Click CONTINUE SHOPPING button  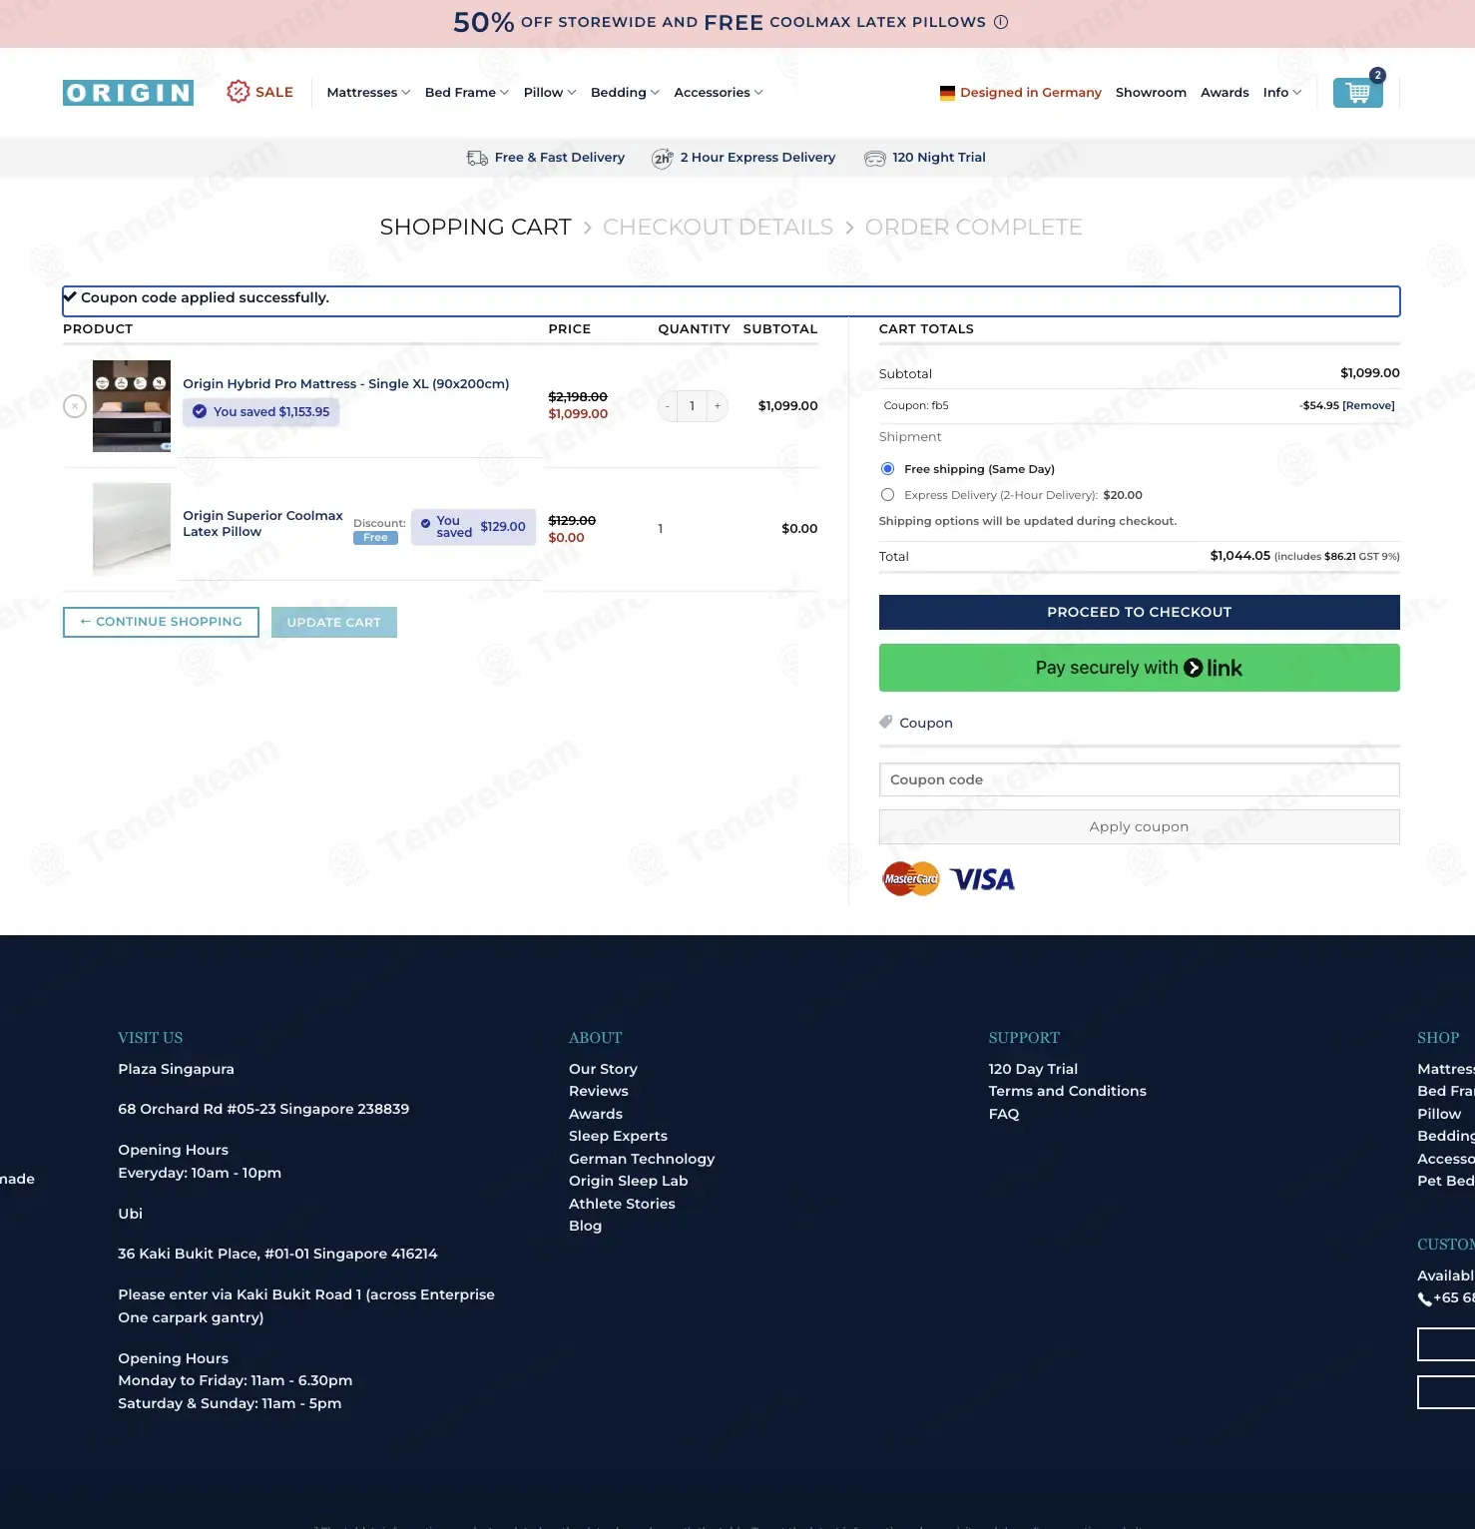[x=161, y=622]
